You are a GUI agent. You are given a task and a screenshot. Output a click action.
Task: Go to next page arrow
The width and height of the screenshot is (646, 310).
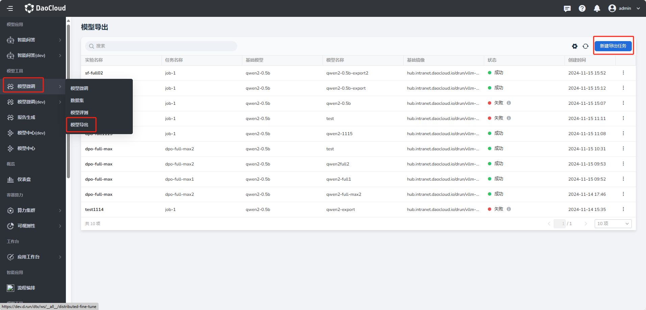click(586, 224)
